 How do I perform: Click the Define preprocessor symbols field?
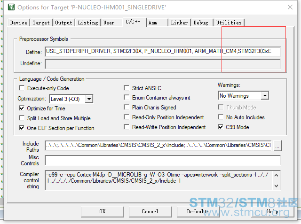coord(163,51)
